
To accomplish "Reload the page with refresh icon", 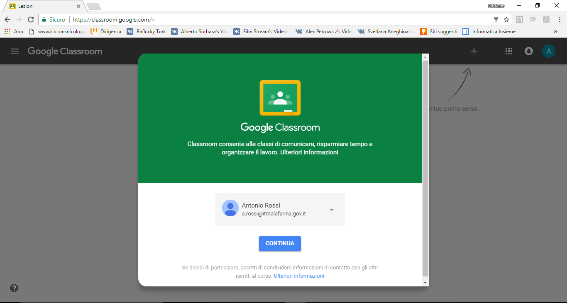I will tap(30, 20).
